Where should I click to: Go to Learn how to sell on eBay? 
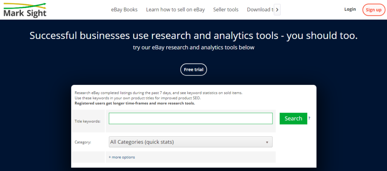click(x=175, y=9)
